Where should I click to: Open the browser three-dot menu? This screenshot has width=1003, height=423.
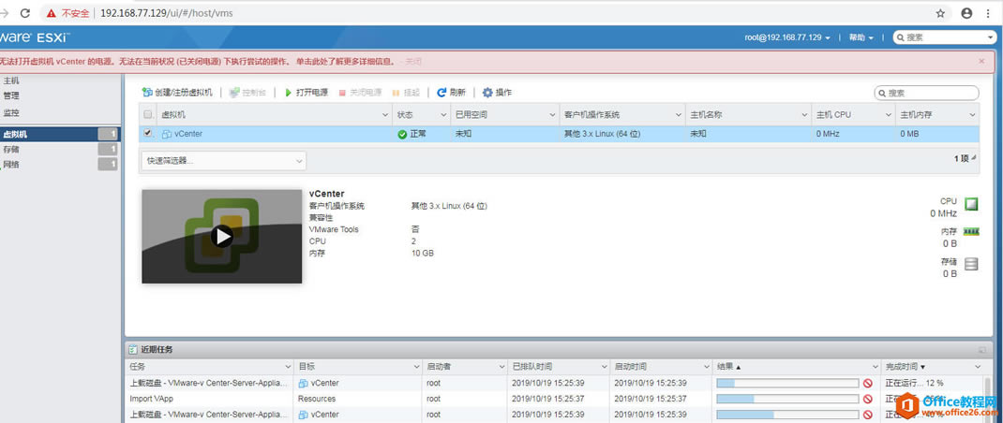pyautogui.click(x=988, y=13)
